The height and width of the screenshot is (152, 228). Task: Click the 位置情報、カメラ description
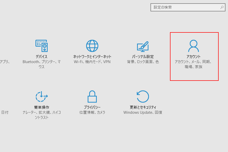(x=92, y=112)
